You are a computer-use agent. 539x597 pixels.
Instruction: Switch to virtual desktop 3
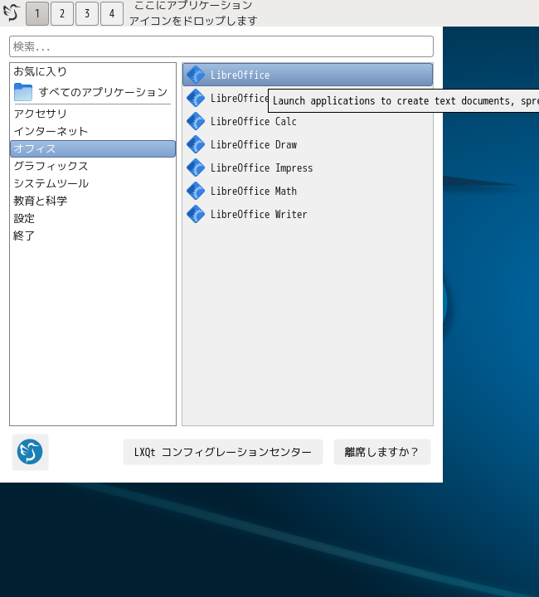click(x=87, y=14)
